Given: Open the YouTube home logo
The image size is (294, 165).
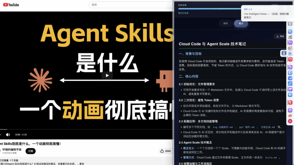Looking at the screenshot, I should pos(11,5).
